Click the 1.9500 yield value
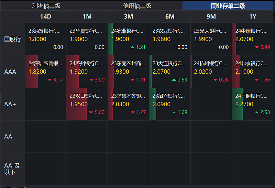 click(79, 104)
